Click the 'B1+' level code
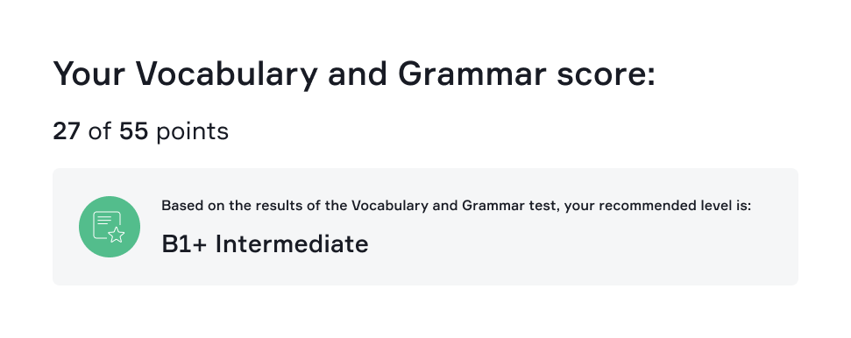Viewport: 851px width, 338px height. tap(184, 243)
